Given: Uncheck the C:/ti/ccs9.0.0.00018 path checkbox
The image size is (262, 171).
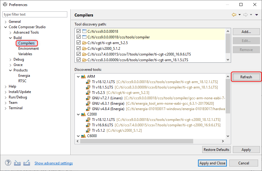Looking at the screenshot, I should 78,31.
